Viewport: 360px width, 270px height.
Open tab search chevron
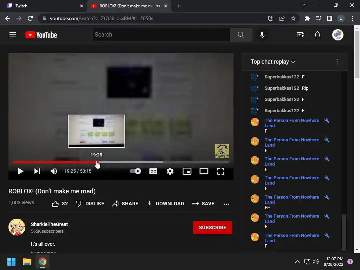(303, 5)
